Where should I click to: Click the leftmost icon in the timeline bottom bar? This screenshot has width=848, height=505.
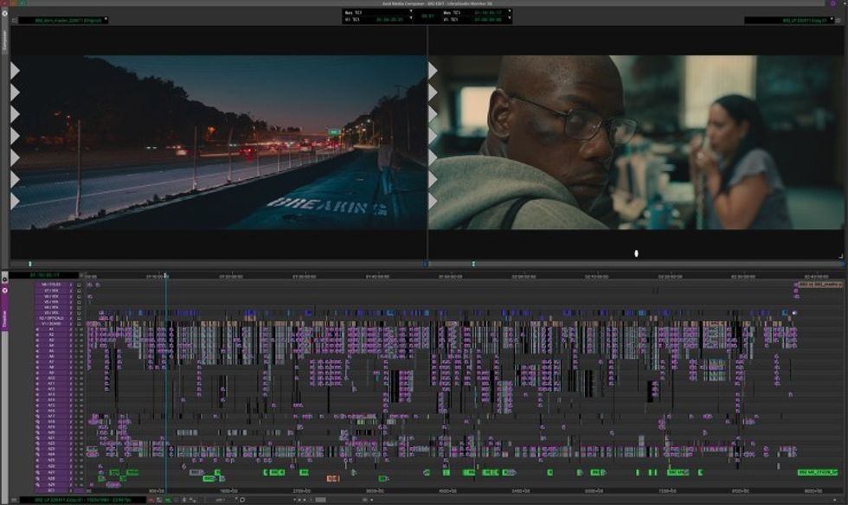coord(14,500)
